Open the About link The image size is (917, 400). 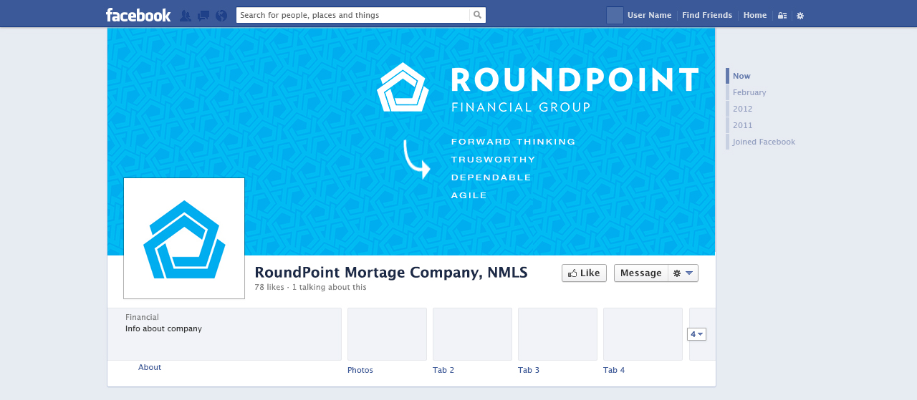pyautogui.click(x=150, y=367)
